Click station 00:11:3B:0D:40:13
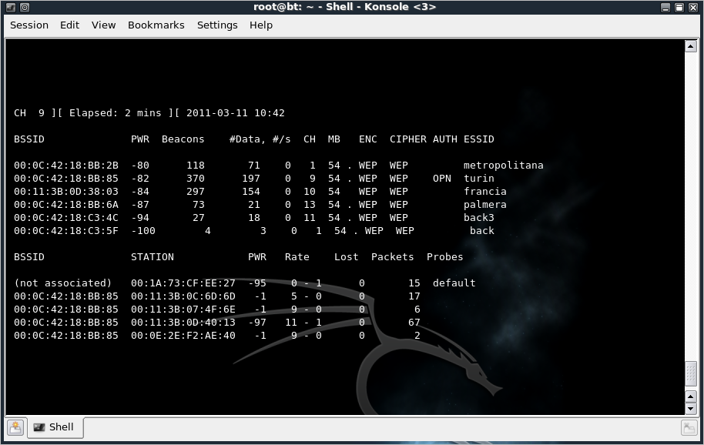704x445 pixels. (183, 322)
